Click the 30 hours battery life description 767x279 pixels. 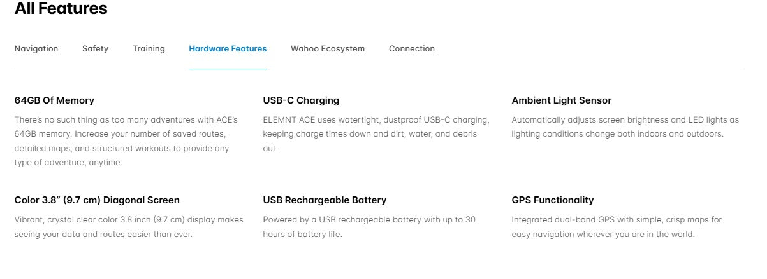(x=369, y=227)
